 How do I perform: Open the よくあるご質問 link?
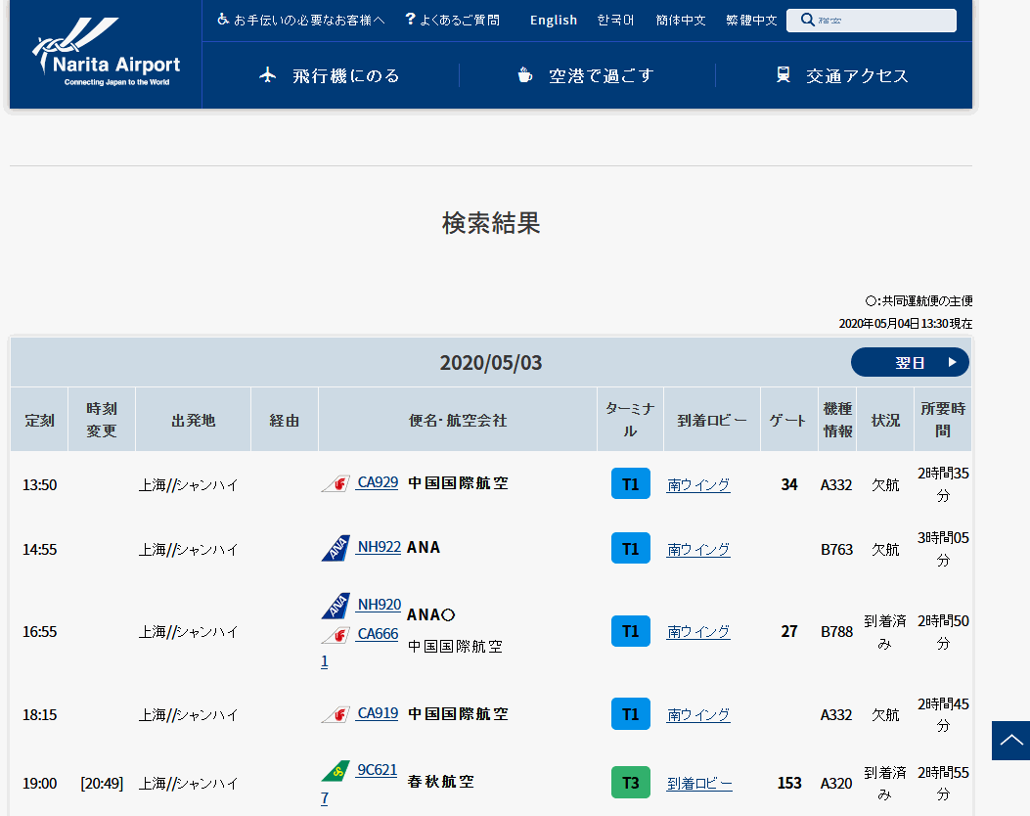coord(459,20)
